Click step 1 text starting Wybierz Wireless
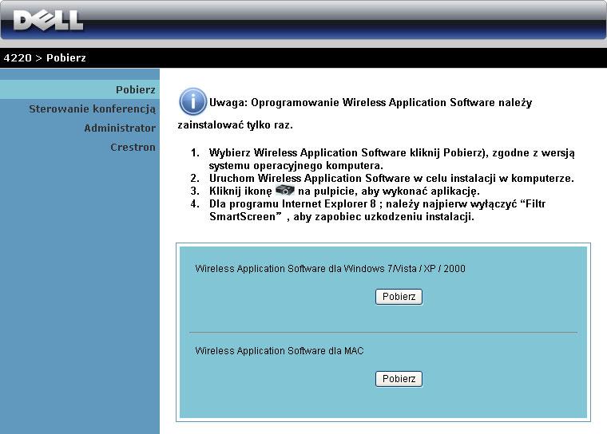 392,159
